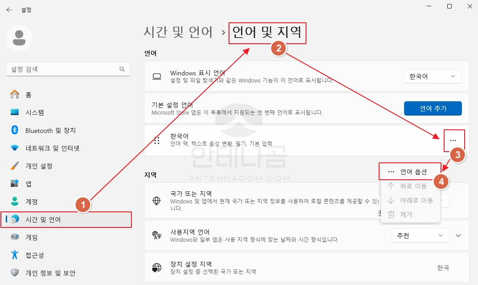Click the 한국어 drag handle dots

(x=157, y=140)
